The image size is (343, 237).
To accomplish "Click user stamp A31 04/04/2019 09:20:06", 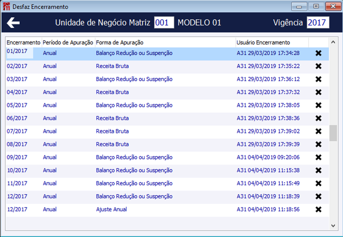I will click(268, 157).
